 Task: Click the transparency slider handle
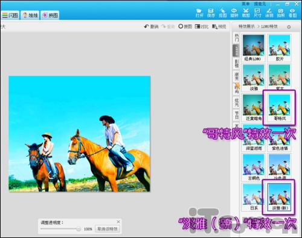pos(79,229)
